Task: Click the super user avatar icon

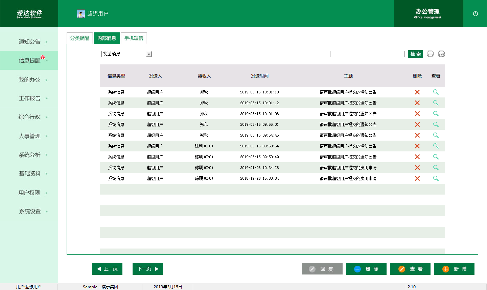Action: pos(81,14)
